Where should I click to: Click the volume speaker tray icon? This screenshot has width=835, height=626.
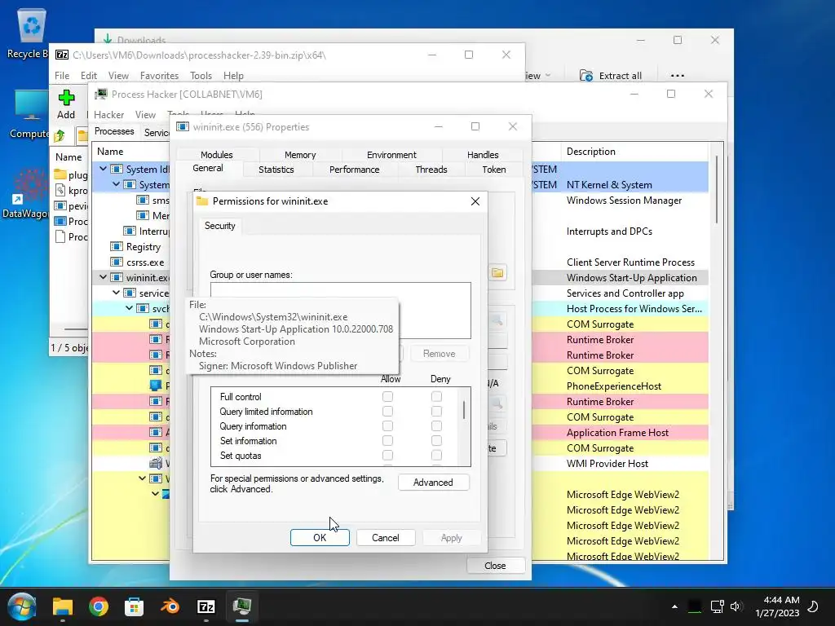pyautogui.click(x=736, y=606)
